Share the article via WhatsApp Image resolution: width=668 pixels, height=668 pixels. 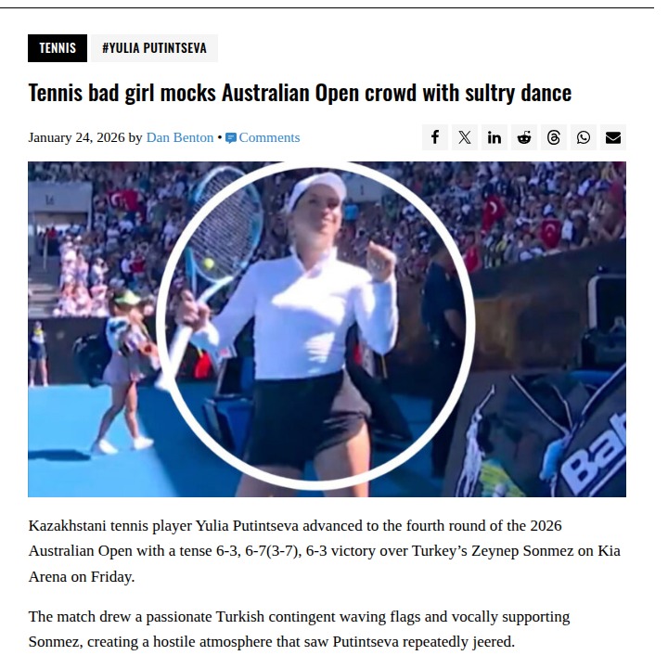click(x=584, y=137)
